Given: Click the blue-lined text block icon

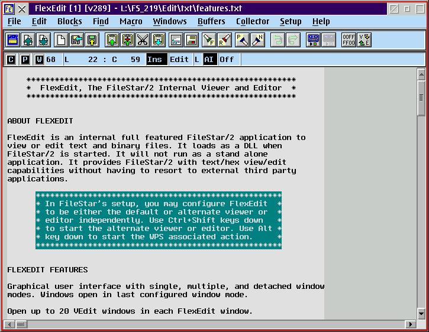Looking at the screenshot, I should tap(176, 40).
